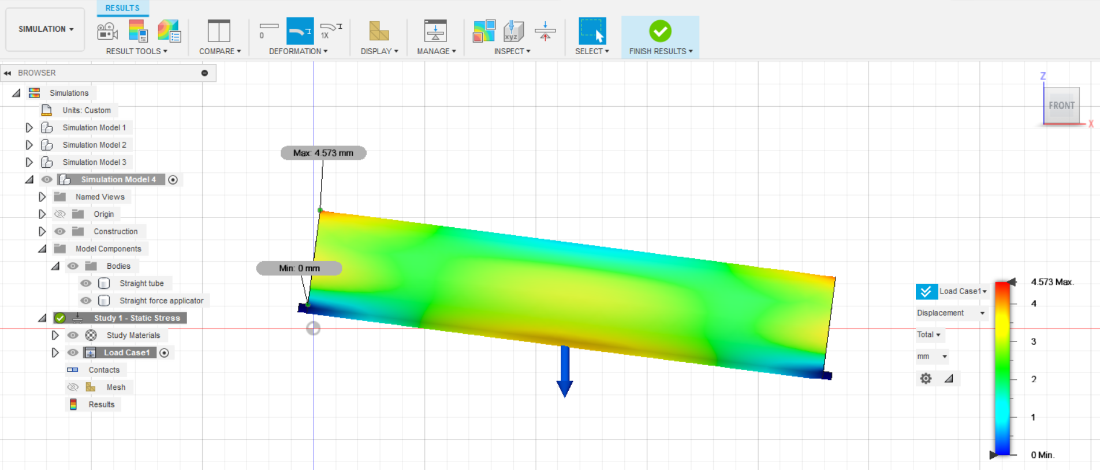Collapse Study 1 - Static Stress
The image size is (1100, 470).
[42, 318]
